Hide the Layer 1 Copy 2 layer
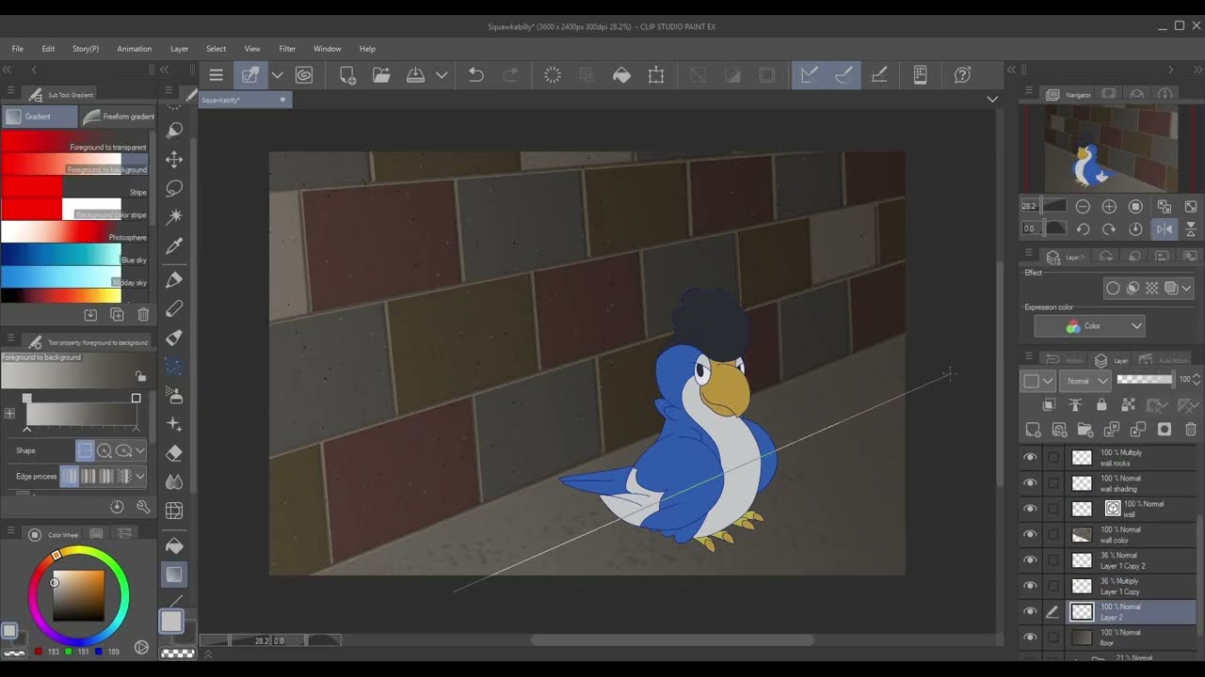Viewport: 1205px width, 677px height. [x=1030, y=560]
